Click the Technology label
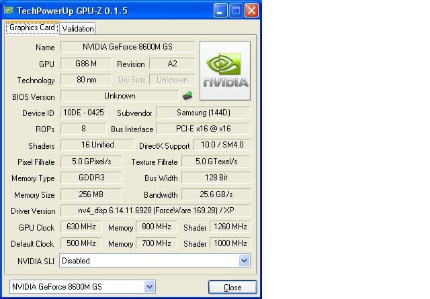The image size is (430, 299). [x=36, y=80]
